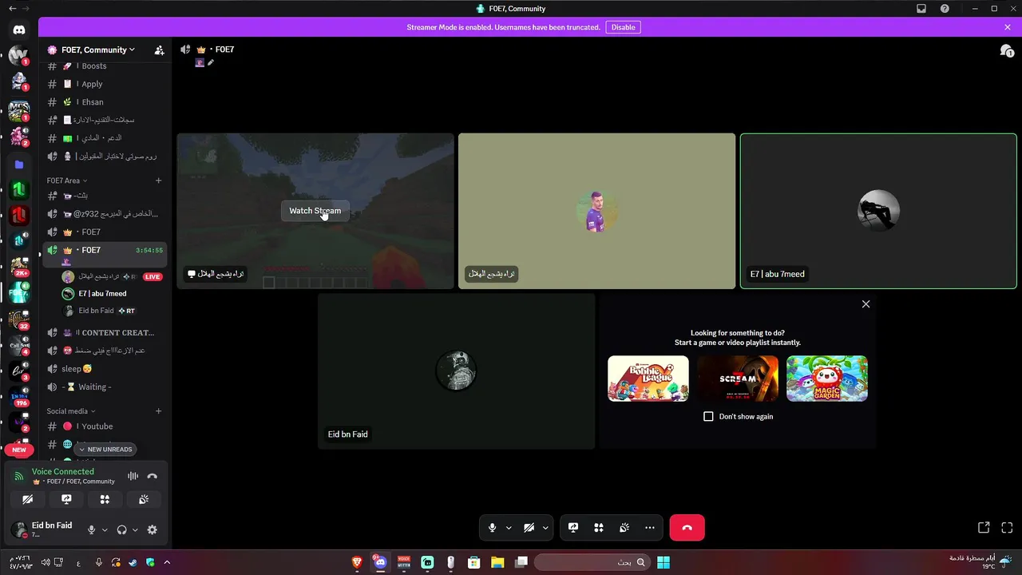Join the CONTENT CREAT... voice channel
This screenshot has width=1022, height=575.
click(104, 333)
